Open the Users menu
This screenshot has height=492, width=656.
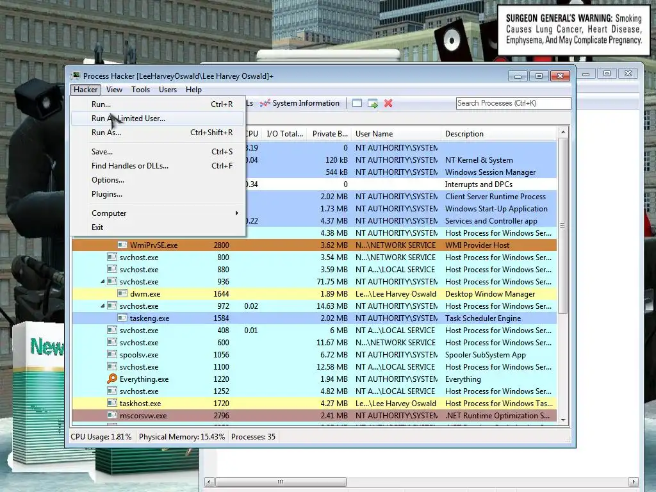tap(168, 90)
